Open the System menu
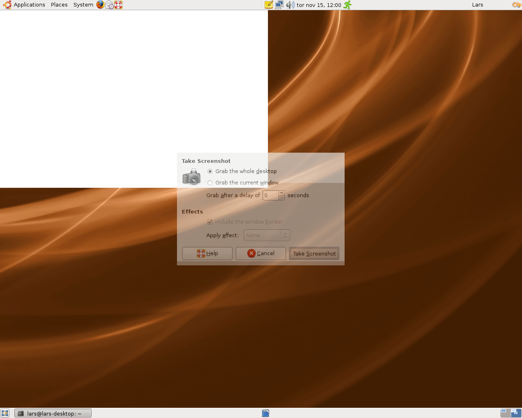Screen dimensions: 522x418 [x=83, y=5]
